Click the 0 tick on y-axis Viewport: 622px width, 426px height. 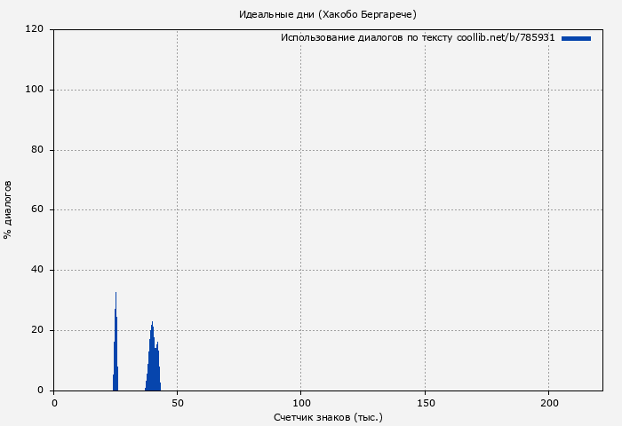tap(41, 390)
